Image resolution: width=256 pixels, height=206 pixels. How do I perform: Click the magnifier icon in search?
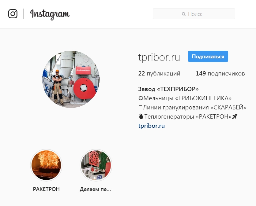coord(184,14)
